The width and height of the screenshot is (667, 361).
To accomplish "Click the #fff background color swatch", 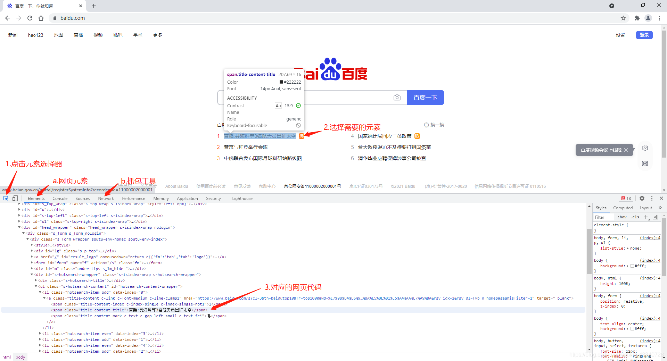I will (632, 266).
